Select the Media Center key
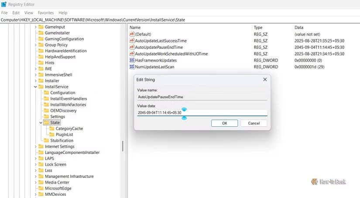 point(57,182)
